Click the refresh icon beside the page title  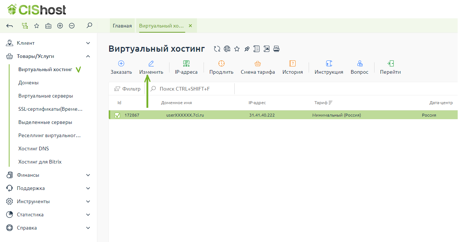coord(217,49)
